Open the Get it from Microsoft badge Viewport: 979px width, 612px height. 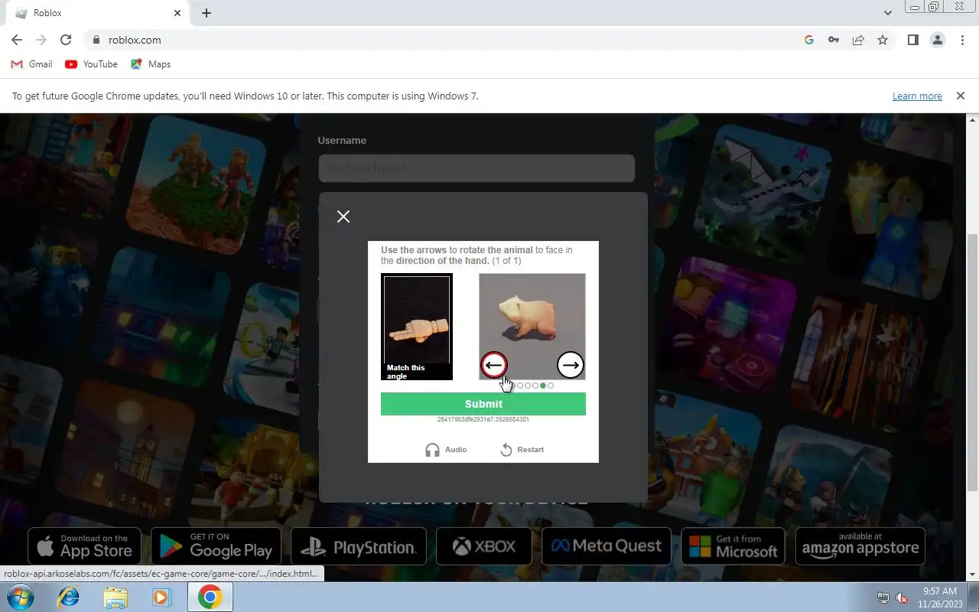(733, 546)
